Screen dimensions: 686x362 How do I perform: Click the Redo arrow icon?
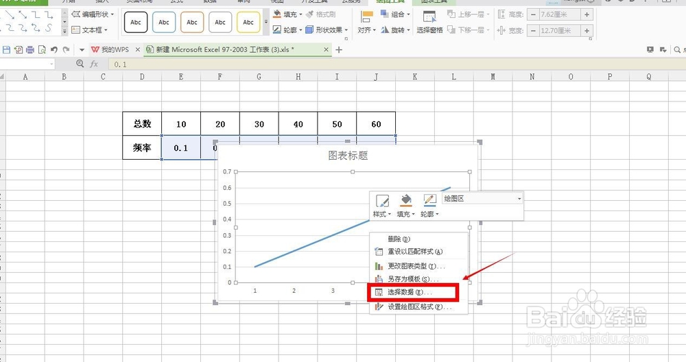coord(66,50)
